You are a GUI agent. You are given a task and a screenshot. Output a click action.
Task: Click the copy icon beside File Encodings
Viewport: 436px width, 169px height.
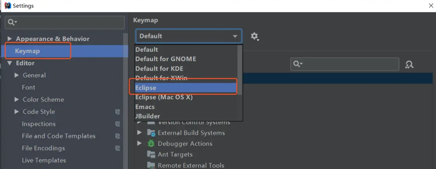coord(118,148)
